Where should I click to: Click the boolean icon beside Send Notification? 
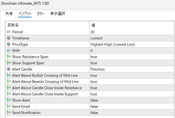[x=8, y=113]
